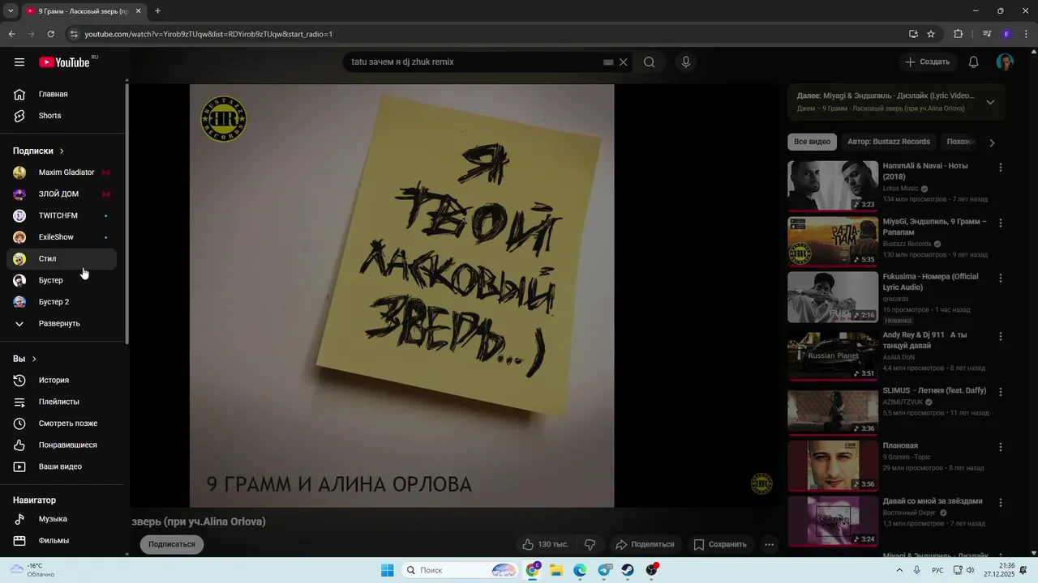Image resolution: width=1038 pixels, height=583 pixels.
Task: Open File Explorer from the taskbar
Action: point(556,570)
